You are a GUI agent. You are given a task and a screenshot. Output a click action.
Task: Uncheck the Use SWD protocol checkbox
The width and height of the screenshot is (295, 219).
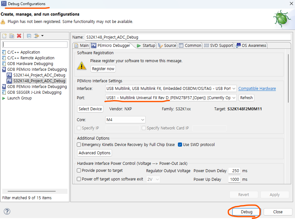[180, 144]
